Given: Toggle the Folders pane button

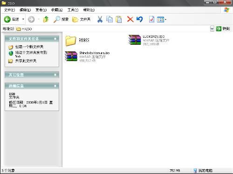Looking at the screenshot, I should pyautogui.click(x=82, y=19).
